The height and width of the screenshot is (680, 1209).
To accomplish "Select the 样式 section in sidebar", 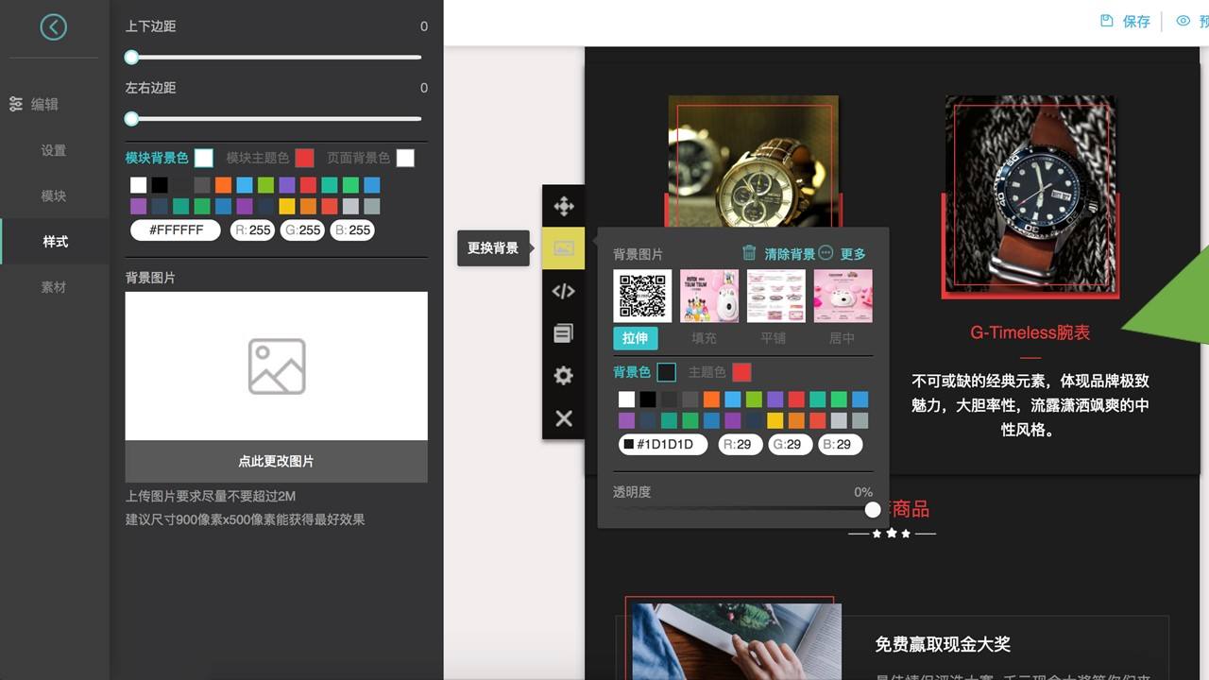I will pos(55,242).
